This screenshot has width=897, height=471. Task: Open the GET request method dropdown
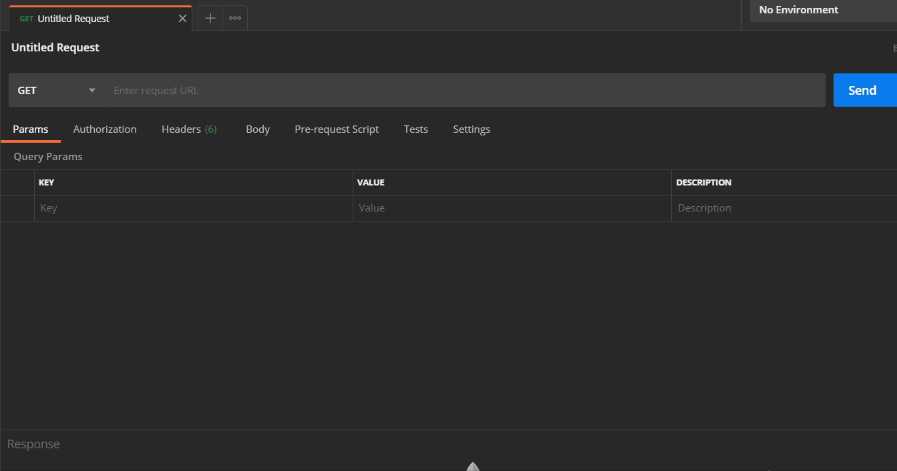tap(56, 89)
